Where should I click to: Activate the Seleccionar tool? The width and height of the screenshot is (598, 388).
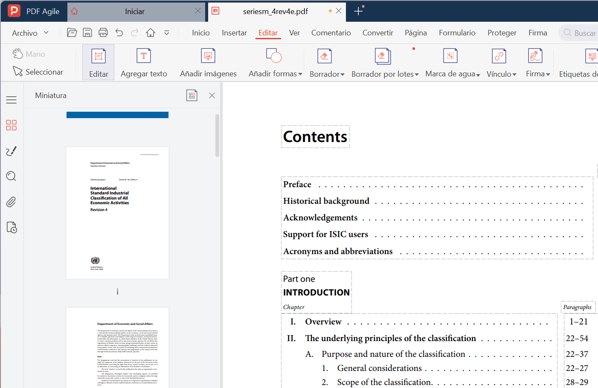click(38, 72)
